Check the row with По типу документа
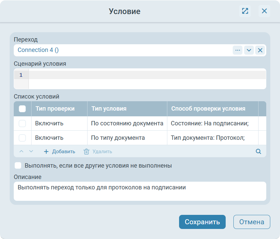Screen dimensions: 280x239 (x=22, y=138)
